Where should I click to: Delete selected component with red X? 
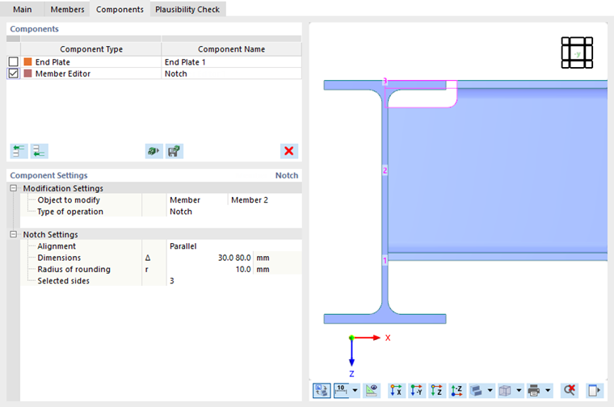(289, 151)
